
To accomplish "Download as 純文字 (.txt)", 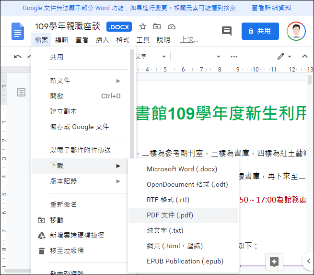I will [x=183, y=231].
